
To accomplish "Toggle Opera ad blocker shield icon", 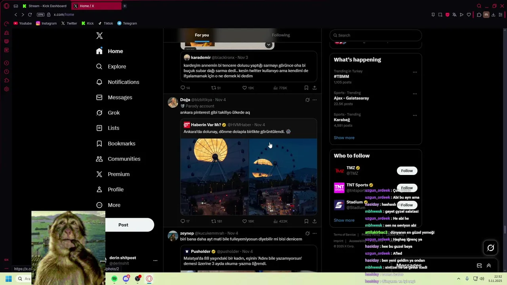I will [447, 15].
